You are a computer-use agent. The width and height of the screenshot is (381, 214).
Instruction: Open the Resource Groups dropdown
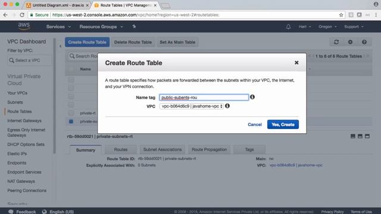tap(101, 27)
